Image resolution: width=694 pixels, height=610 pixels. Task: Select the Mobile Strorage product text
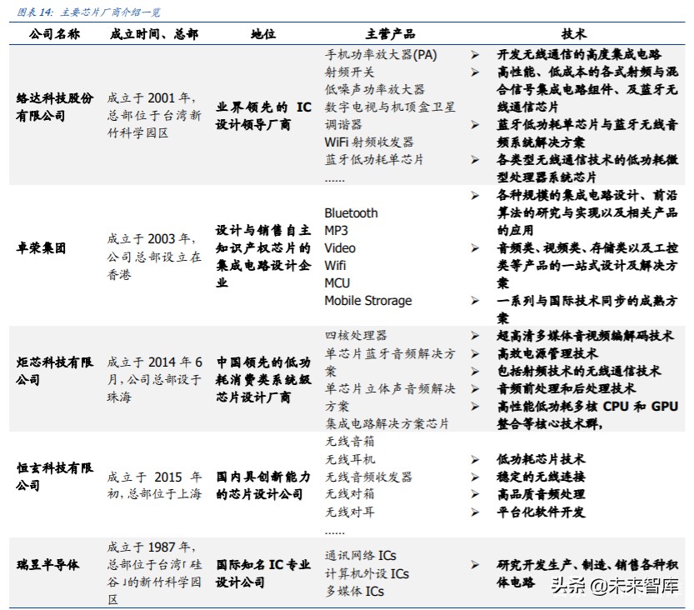click(367, 301)
